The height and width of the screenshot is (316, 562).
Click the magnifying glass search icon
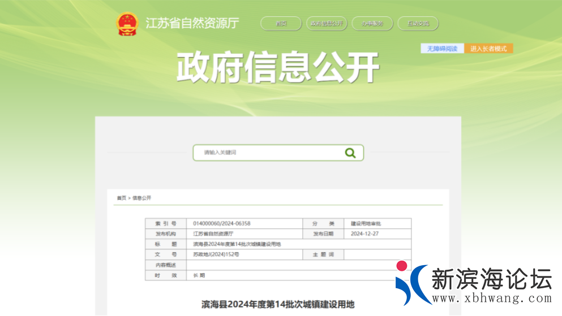(x=350, y=153)
